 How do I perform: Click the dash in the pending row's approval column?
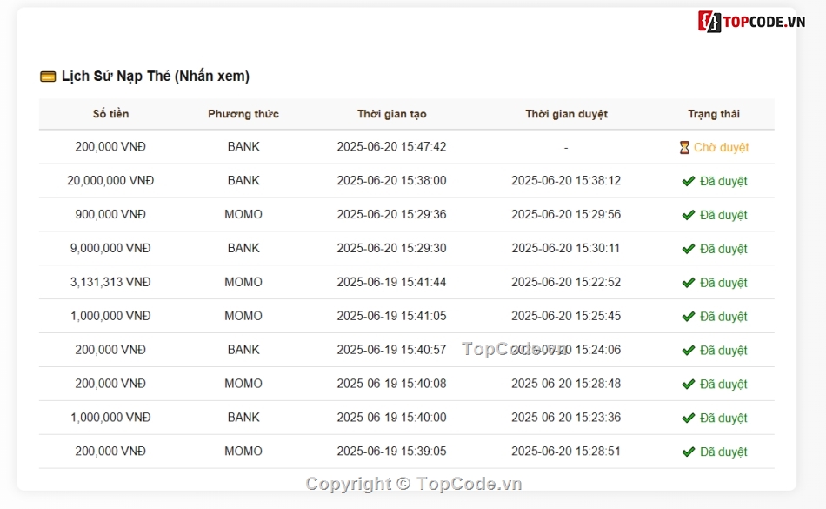point(566,148)
